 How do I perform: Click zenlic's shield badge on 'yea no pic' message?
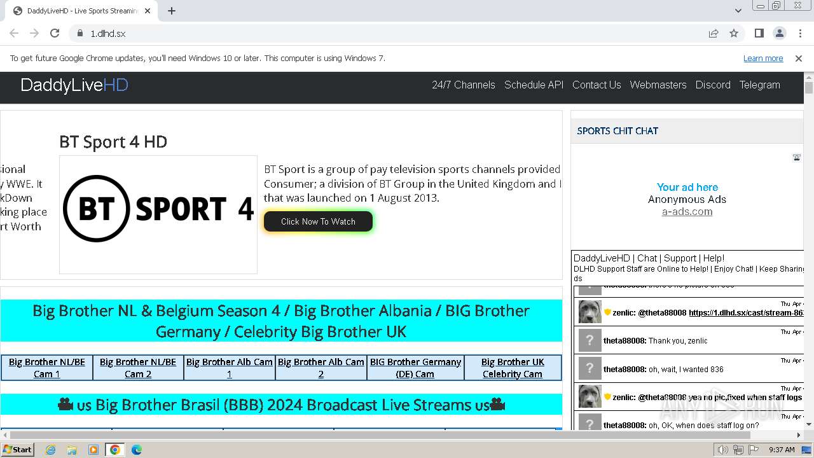pos(607,397)
